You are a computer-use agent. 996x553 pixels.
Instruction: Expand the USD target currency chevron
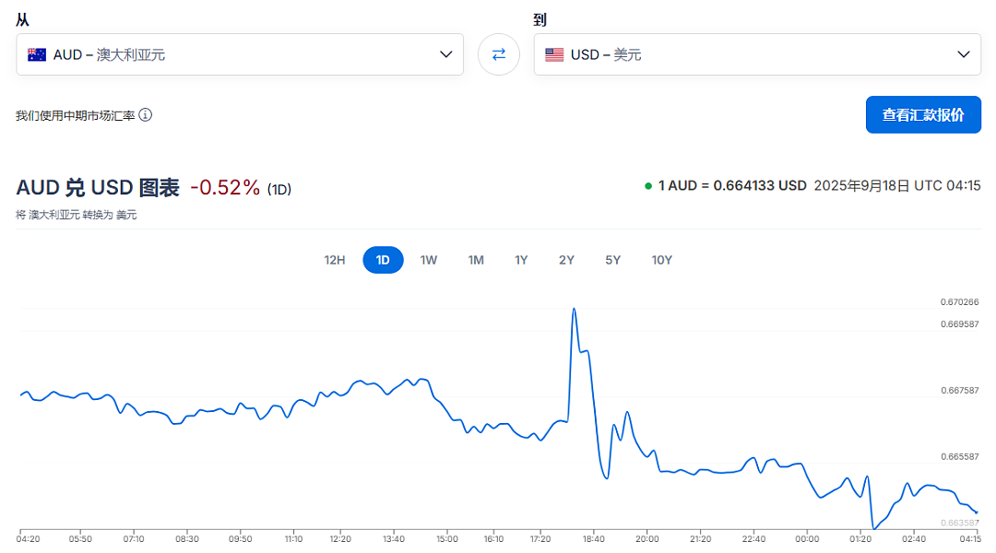pos(964,54)
